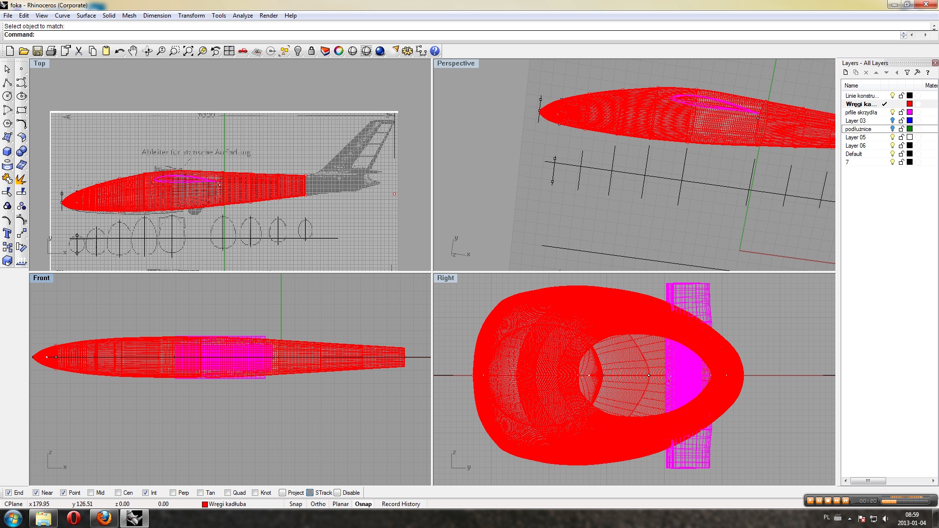Hide the prfile skrzydła layer lightbulb
Viewport: 939px width, 528px height.
click(x=893, y=112)
